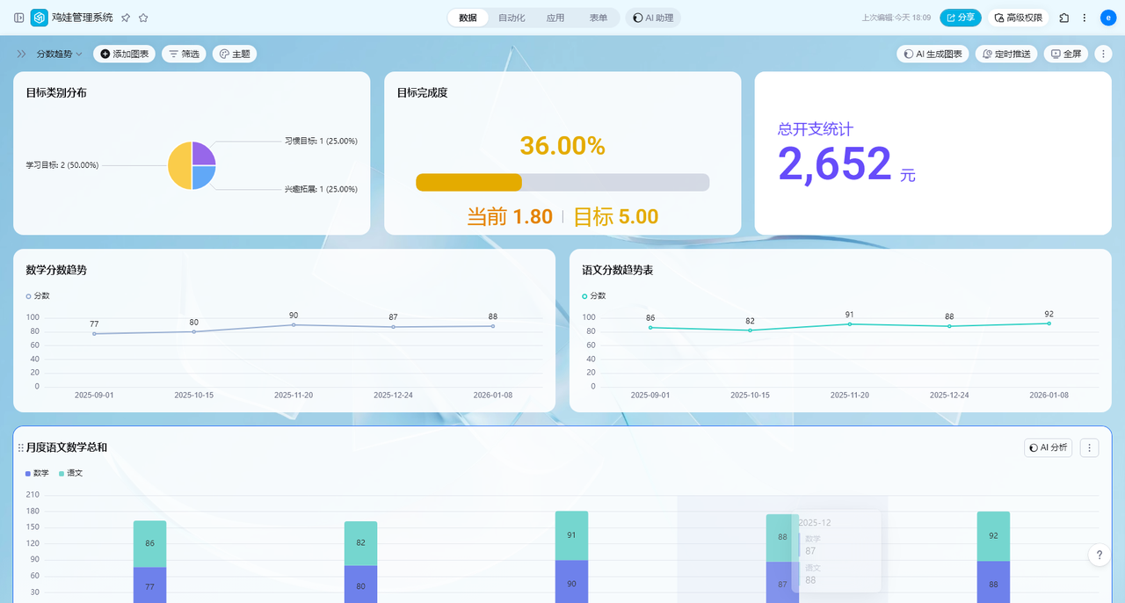Open the 月度语文数学总和 chart options menu
This screenshot has height=603, width=1125.
click(1090, 447)
